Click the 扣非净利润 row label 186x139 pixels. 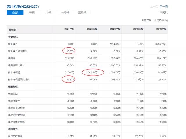coord(14,72)
